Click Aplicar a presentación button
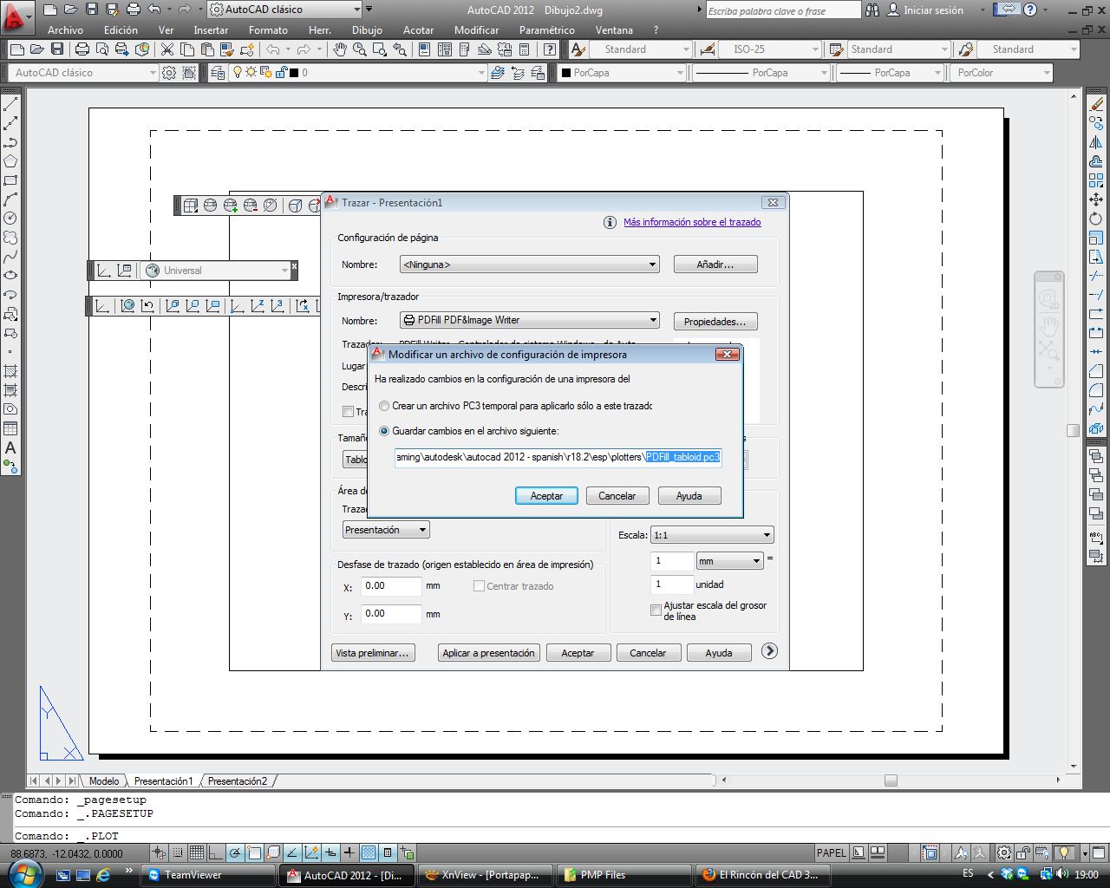Screen dimensions: 1110x888 point(488,653)
